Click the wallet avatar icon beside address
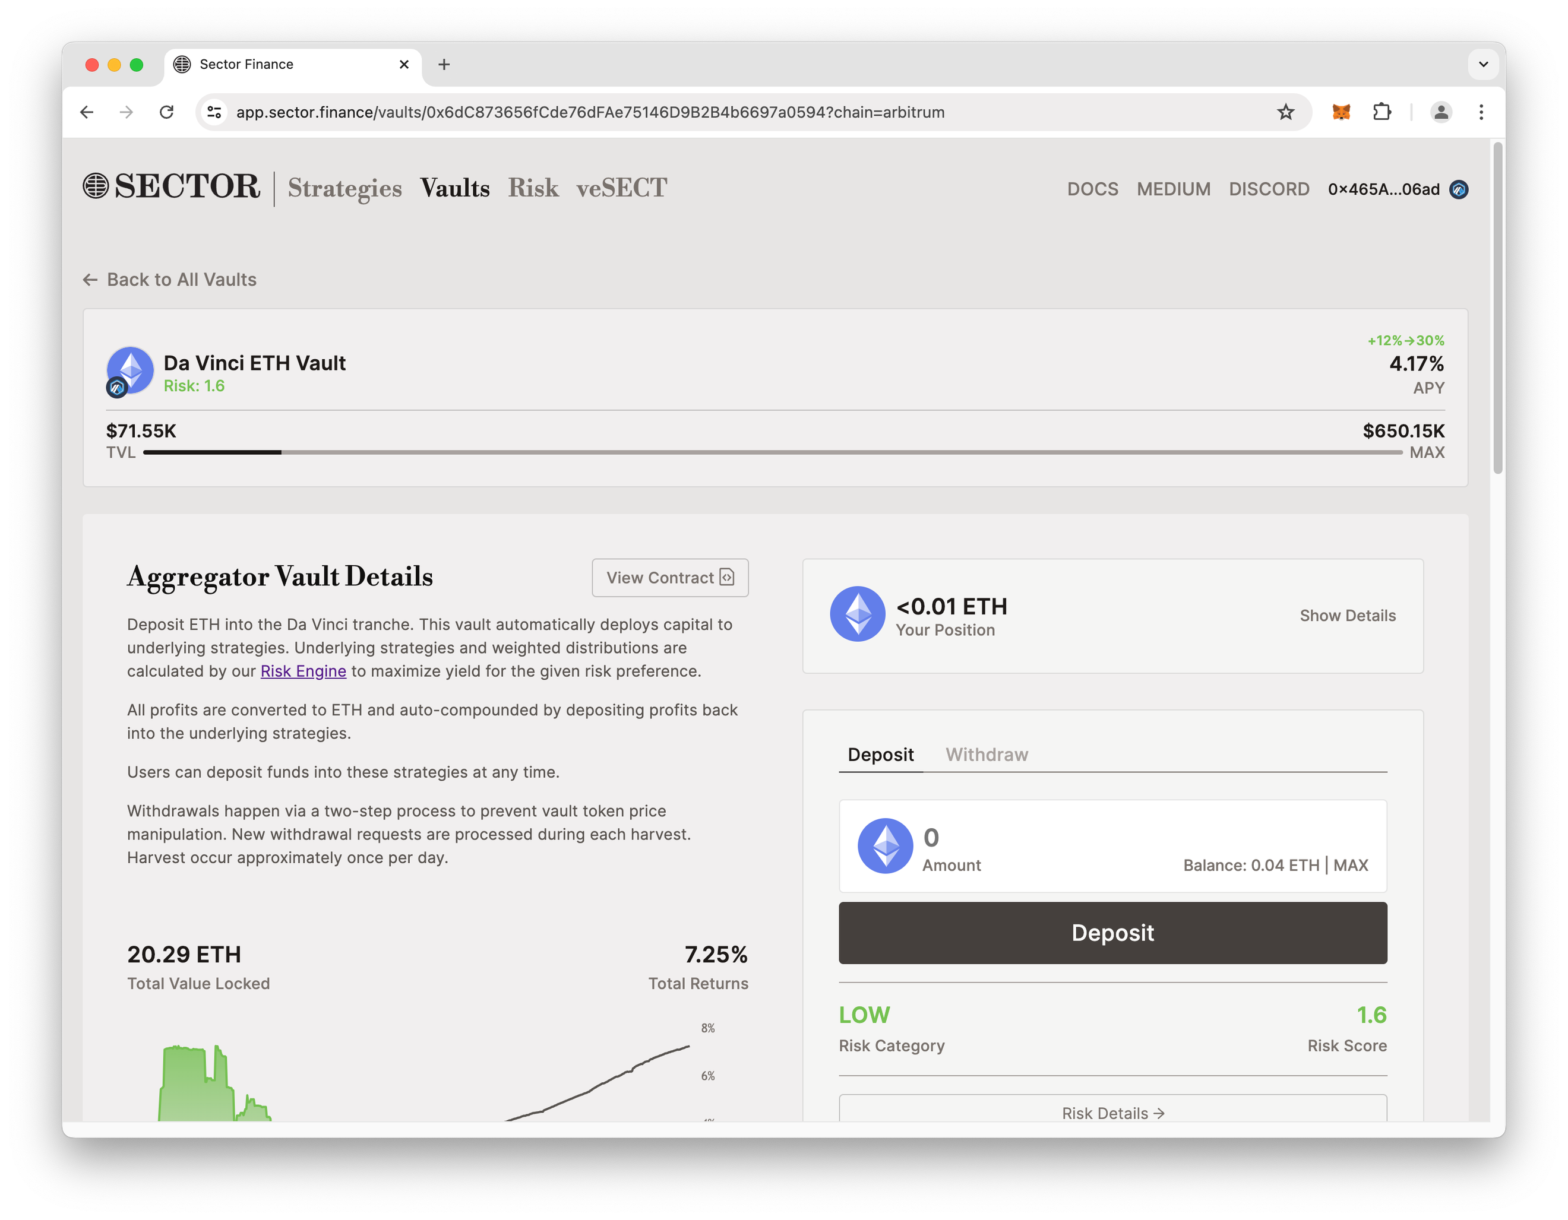The width and height of the screenshot is (1568, 1220). 1458,189
